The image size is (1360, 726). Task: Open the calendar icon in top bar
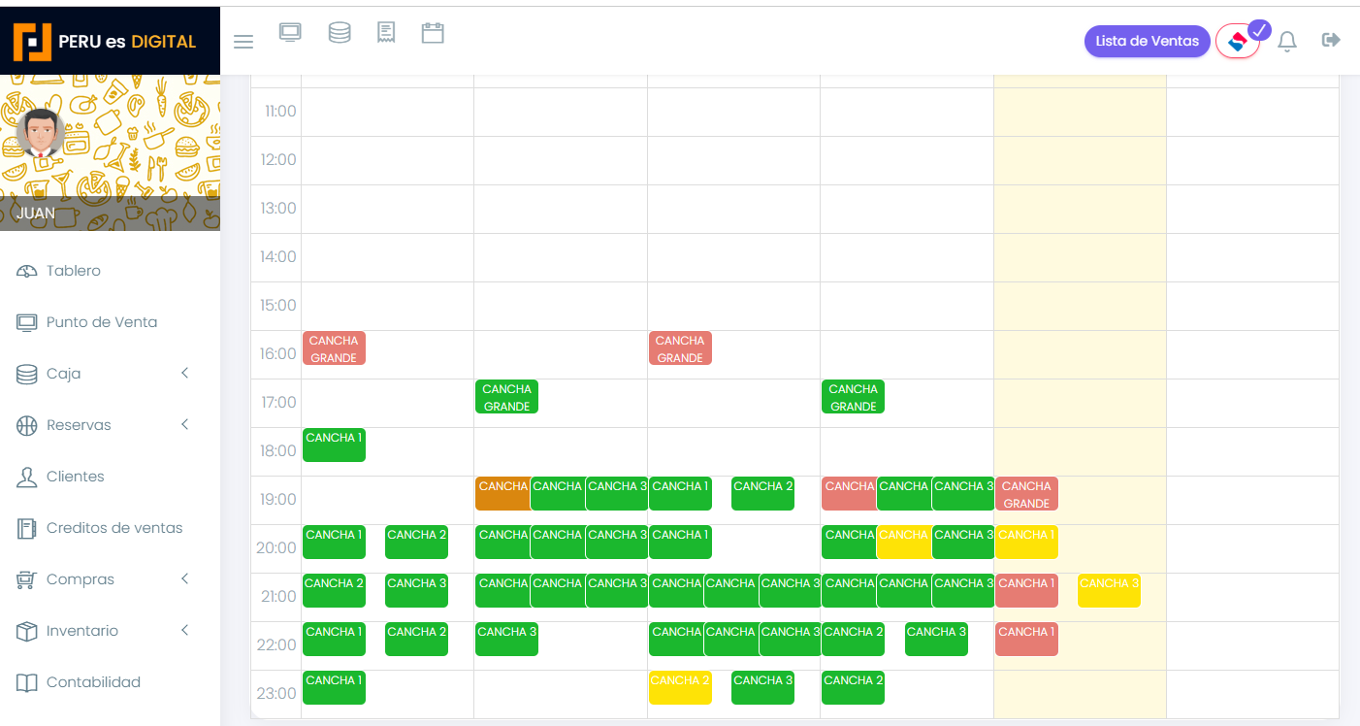tap(433, 33)
